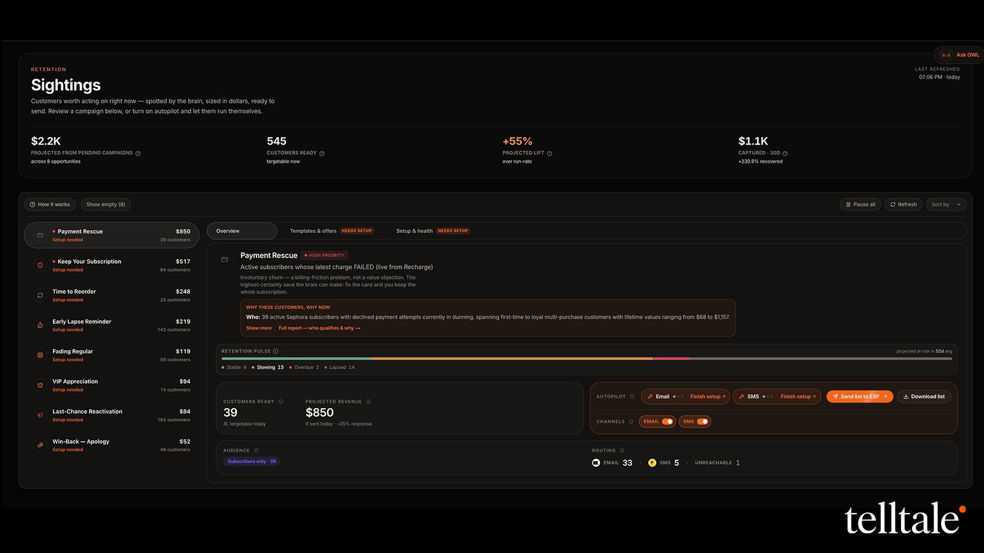Select the Subscribers only · 39 audience chip
This screenshot has width=984, height=553.
[252, 461]
